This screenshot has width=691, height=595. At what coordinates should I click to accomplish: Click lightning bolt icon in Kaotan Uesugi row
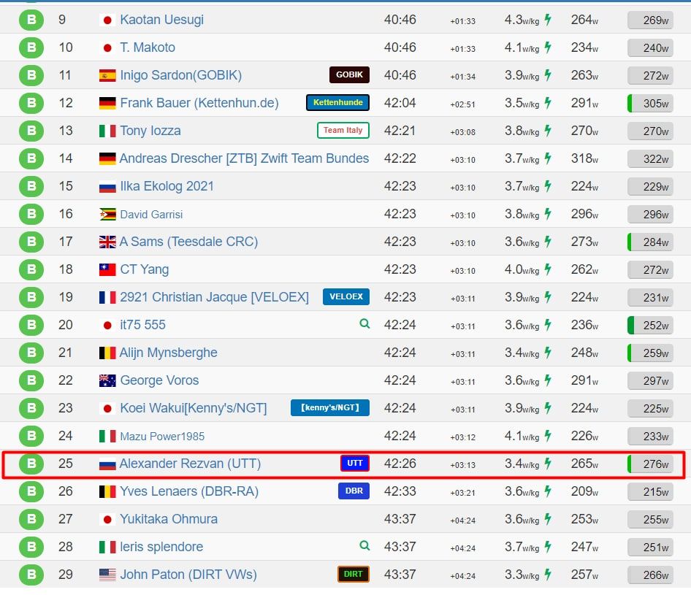(548, 20)
